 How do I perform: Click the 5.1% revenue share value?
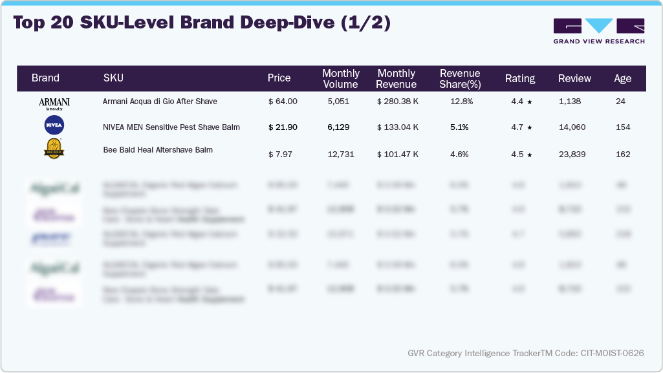click(x=459, y=127)
